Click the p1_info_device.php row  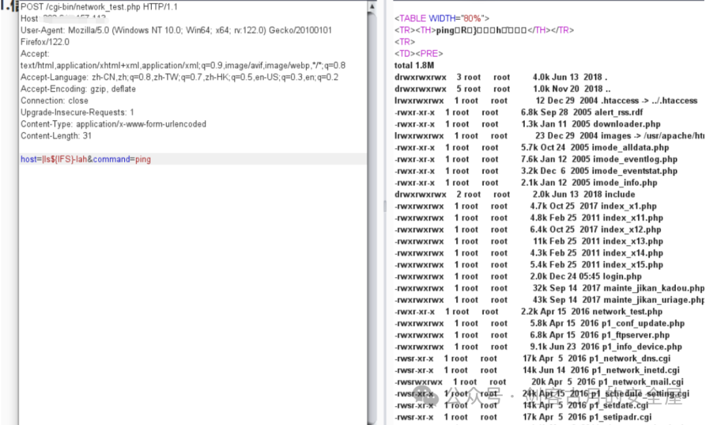[x=538, y=347]
